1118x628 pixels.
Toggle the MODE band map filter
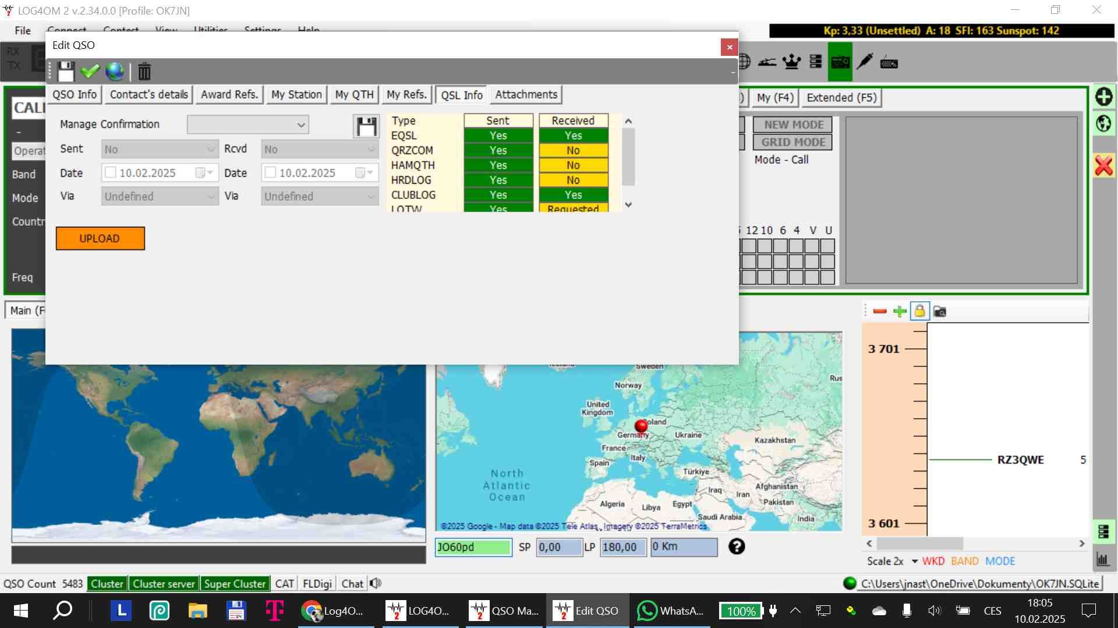click(1000, 561)
